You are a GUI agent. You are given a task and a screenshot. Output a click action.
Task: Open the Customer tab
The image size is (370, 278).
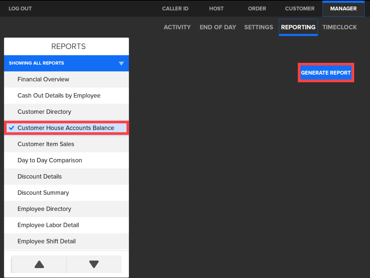299,9
